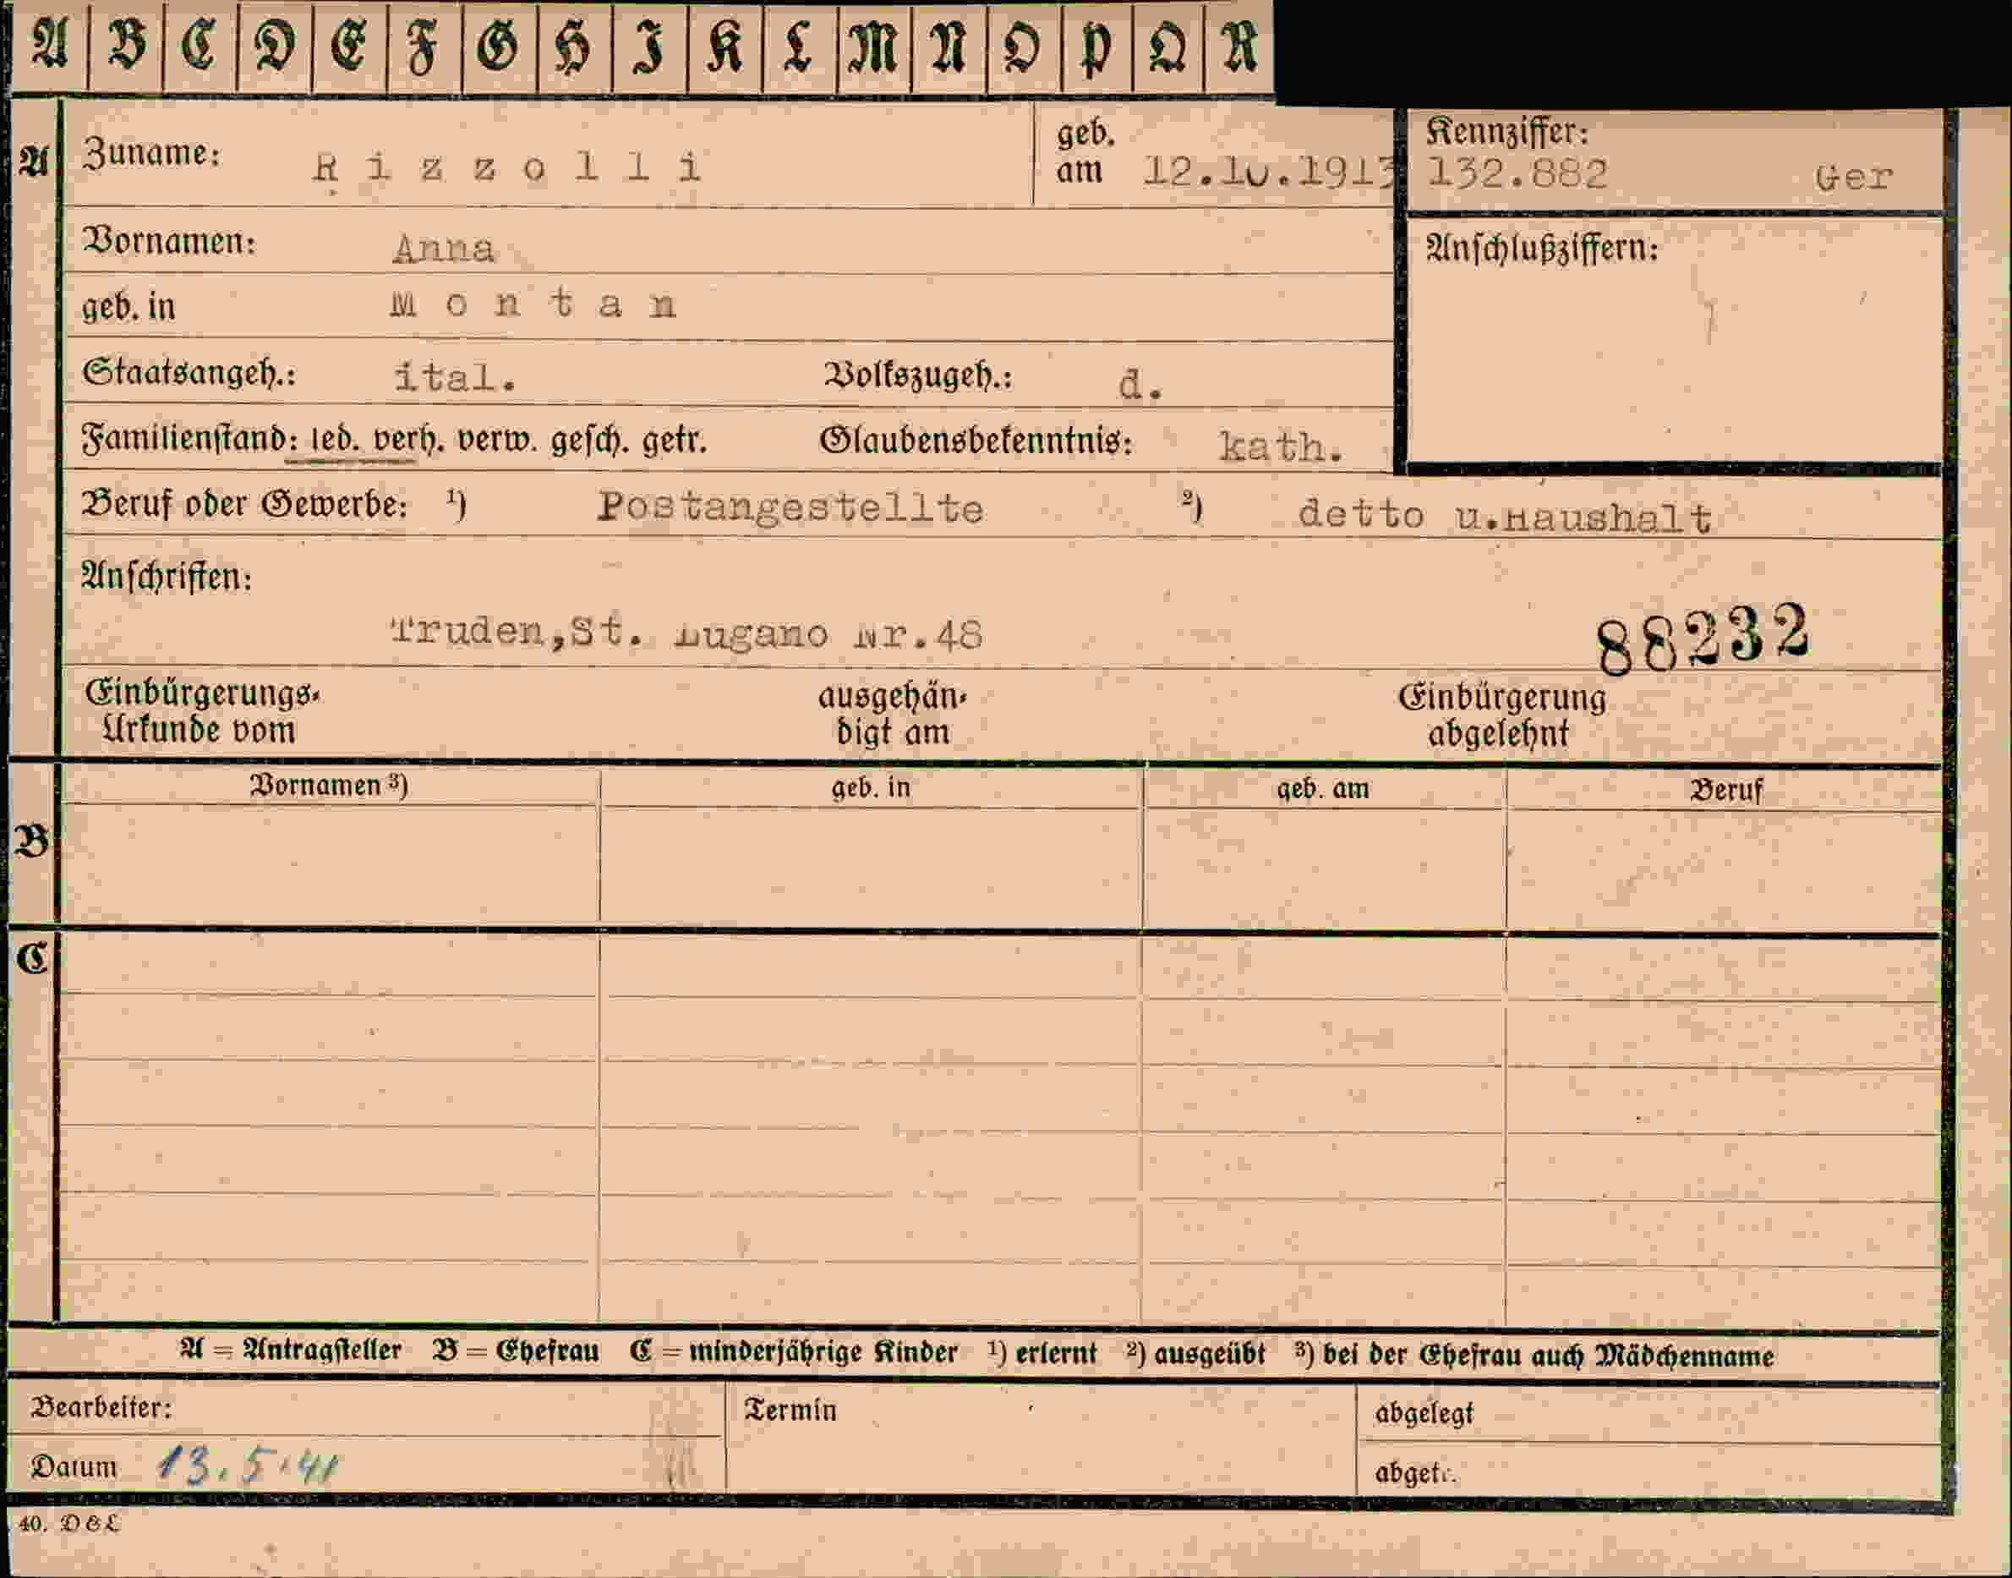The height and width of the screenshot is (1578, 2012).
Task: Select alphabet tab L at top
Action: click(x=800, y=47)
